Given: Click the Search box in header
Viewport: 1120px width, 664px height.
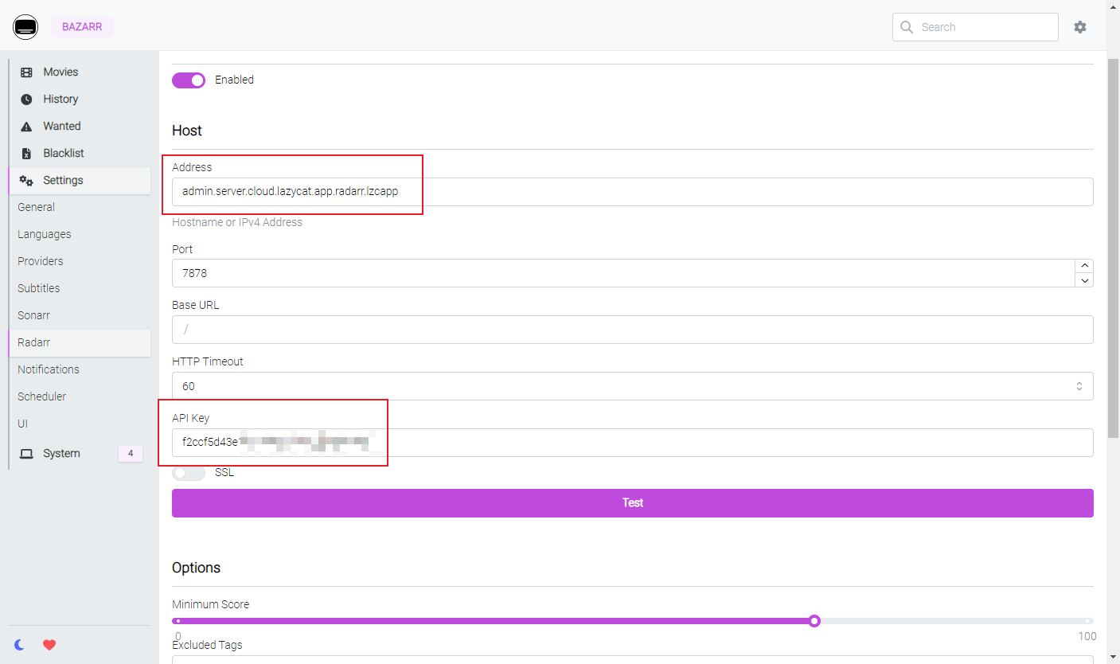Looking at the screenshot, I should 975,27.
